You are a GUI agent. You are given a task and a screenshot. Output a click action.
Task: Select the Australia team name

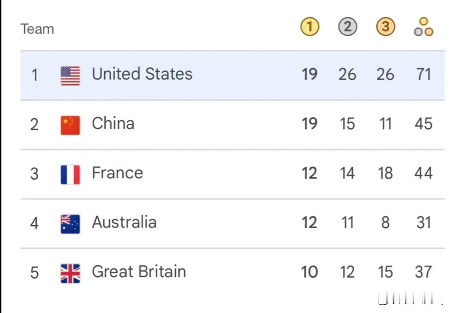124,222
